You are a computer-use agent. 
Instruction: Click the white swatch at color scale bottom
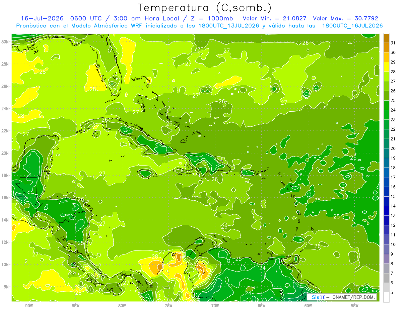tap(386, 297)
